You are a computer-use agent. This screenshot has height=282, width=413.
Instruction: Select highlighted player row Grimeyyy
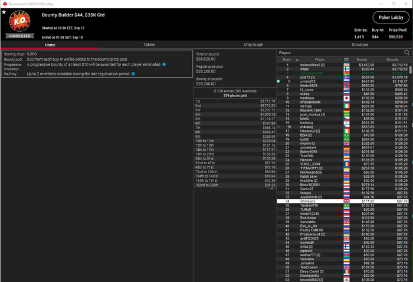[343, 201]
